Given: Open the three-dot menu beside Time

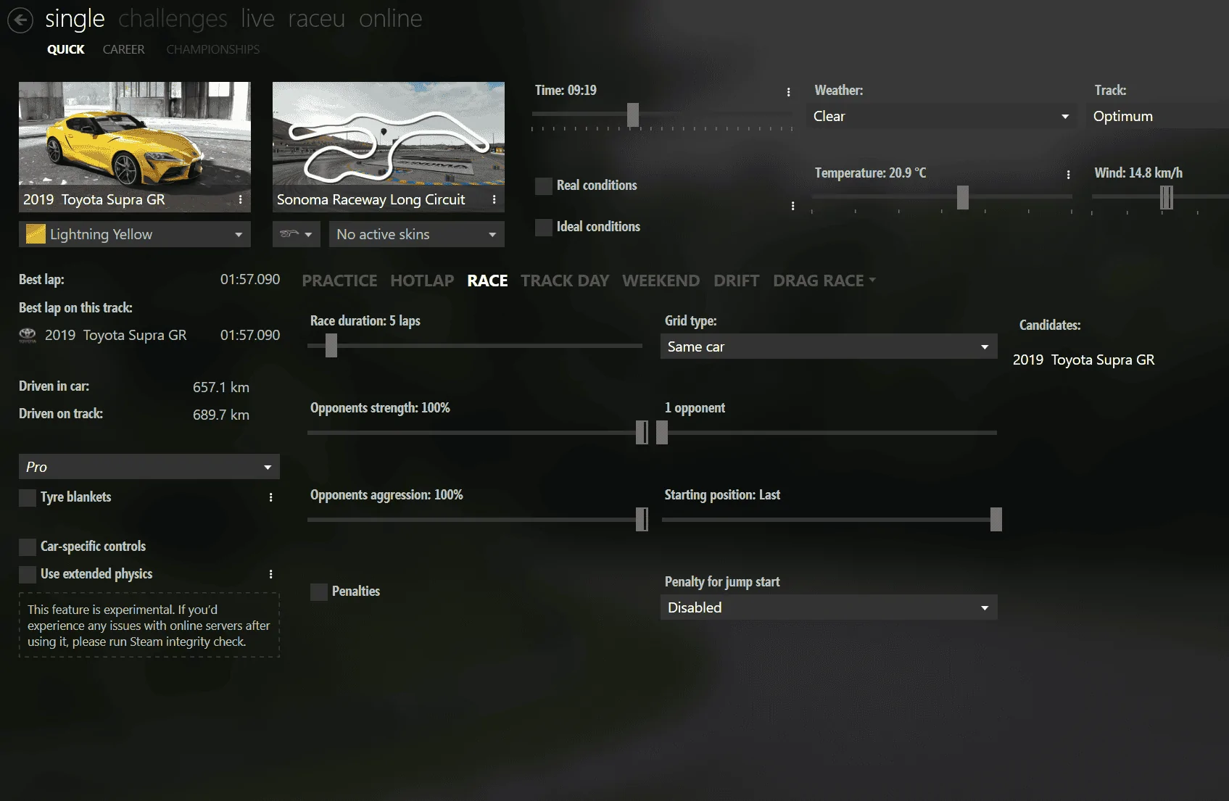Looking at the screenshot, I should click(x=789, y=92).
